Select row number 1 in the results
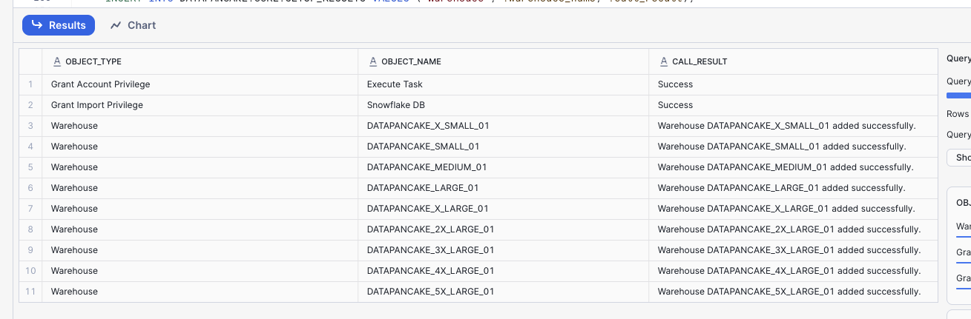 point(30,84)
